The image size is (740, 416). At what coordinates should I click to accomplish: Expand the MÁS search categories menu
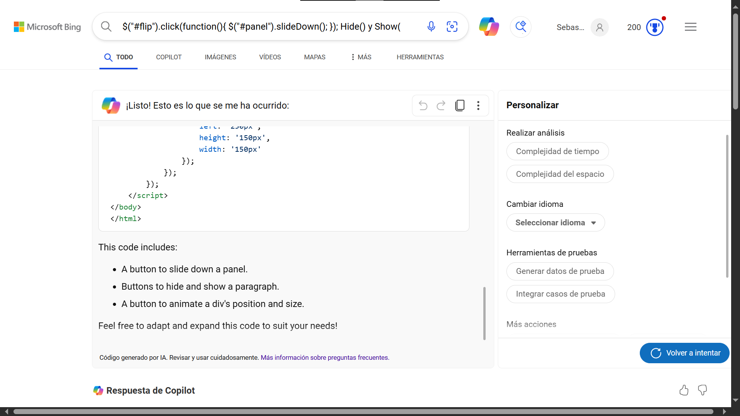coord(361,57)
